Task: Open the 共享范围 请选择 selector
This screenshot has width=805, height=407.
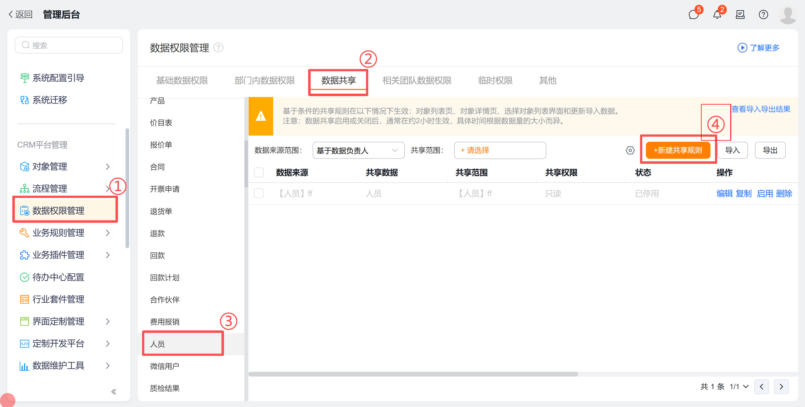Action: click(x=500, y=150)
